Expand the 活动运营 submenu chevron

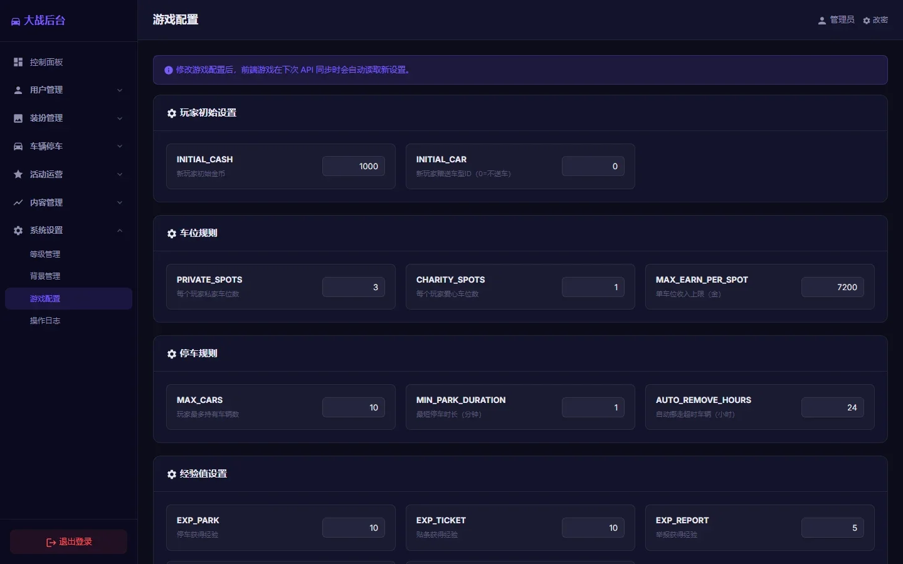click(x=120, y=174)
